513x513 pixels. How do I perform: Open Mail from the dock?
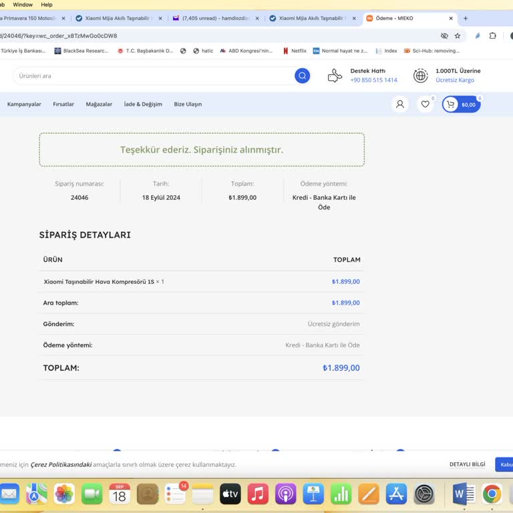coord(9,494)
